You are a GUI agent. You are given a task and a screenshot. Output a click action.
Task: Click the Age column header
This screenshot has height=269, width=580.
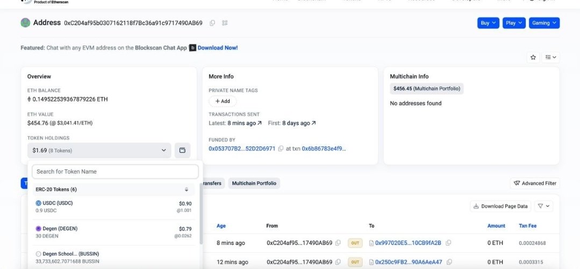221,226
